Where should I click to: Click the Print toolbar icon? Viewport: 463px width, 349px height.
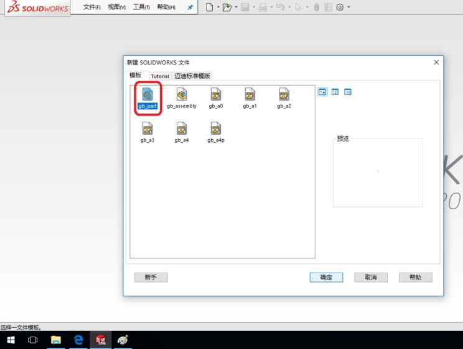pyautogui.click(x=263, y=7)
